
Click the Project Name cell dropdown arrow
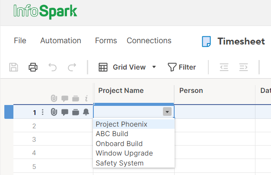167,112
